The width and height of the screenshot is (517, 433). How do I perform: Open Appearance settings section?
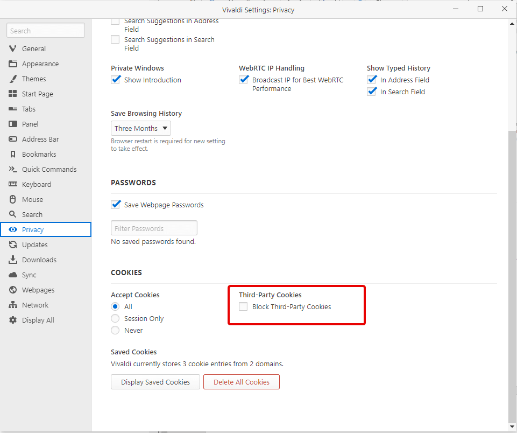tap(46, 64)
